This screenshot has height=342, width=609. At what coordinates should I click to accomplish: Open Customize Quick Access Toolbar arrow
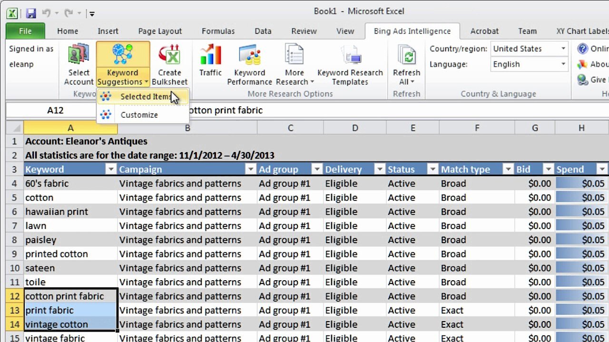(x=92, y=14)
